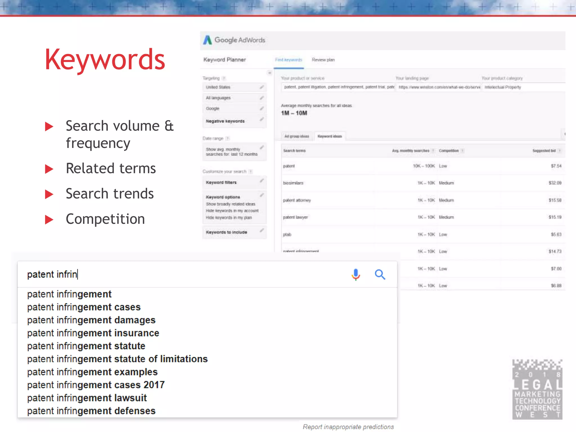Select suggestion 'patent infringement damages'
The height and width of the screenshot is (432, 576).
(x=91, y=320)
